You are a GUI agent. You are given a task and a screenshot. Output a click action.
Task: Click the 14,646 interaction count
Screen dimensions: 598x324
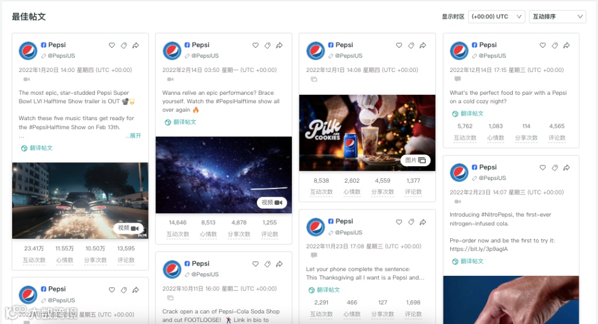click(x=178, y=223)
